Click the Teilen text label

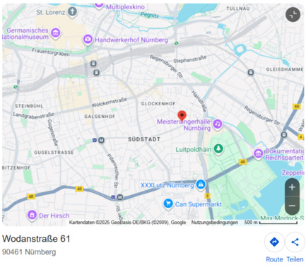pyautogui.click(x=295, y=259)
